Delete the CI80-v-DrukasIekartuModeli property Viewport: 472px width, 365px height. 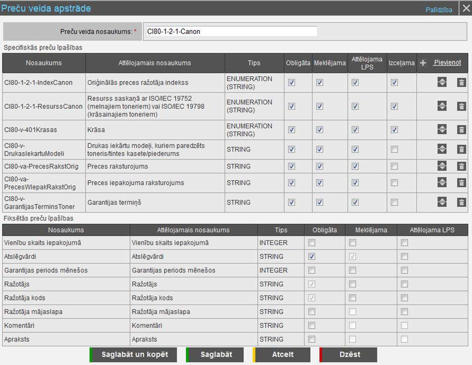[461, 149]
